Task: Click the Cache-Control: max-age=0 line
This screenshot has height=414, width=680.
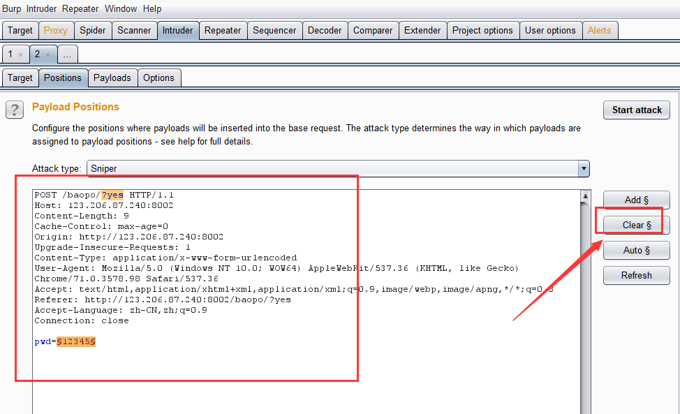Action: 101,226
